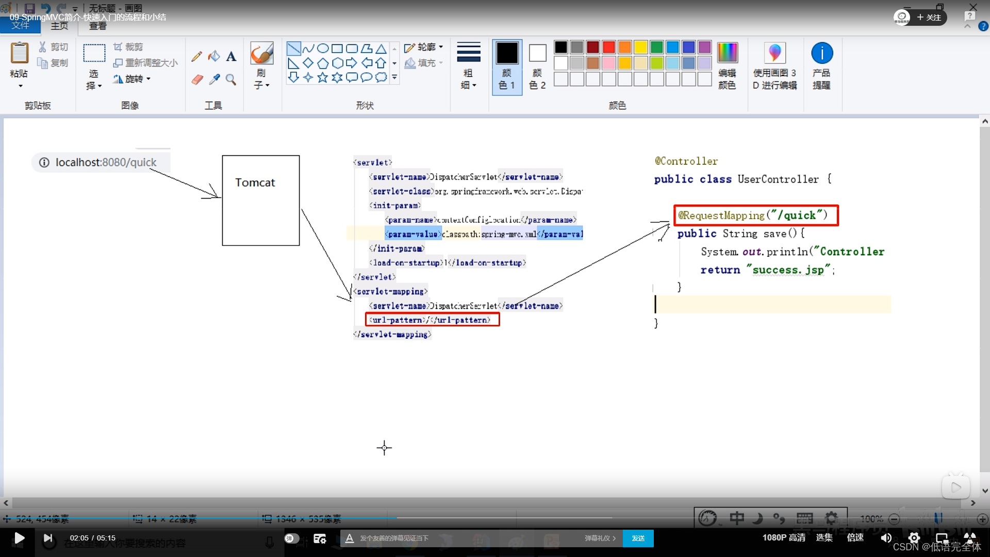The width and height of the screenshot is (990, 557).
Task: Select the Color picker tool
Action: 214,79
